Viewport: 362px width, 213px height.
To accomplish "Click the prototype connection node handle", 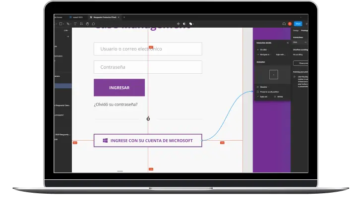I will point(202,140).
